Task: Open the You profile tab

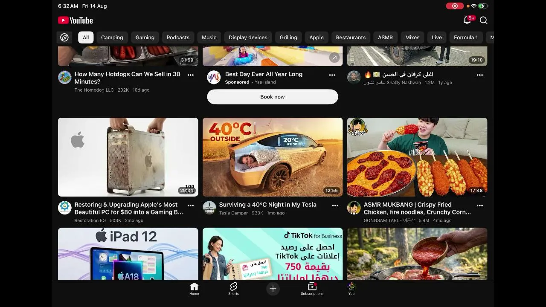Action: click(x=351, y=289)
